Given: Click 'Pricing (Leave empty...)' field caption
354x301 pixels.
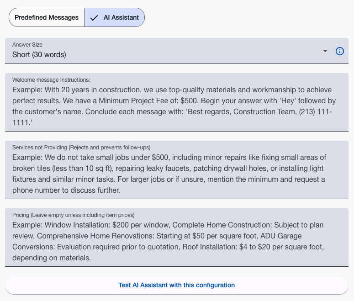Looking at the screenshot, I should (74, 215).
